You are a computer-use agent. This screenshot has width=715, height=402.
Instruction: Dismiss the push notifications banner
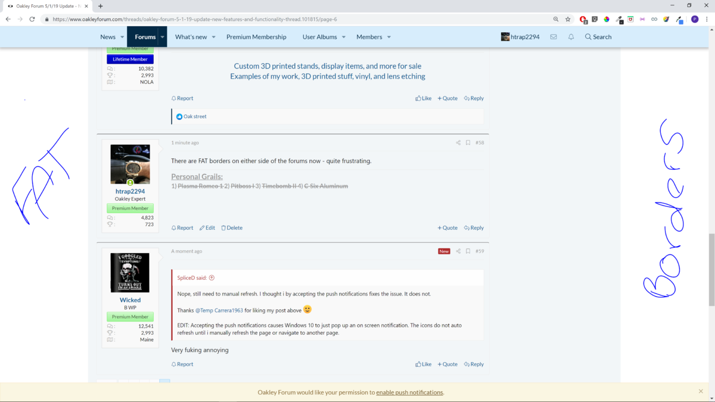(701, 391)
